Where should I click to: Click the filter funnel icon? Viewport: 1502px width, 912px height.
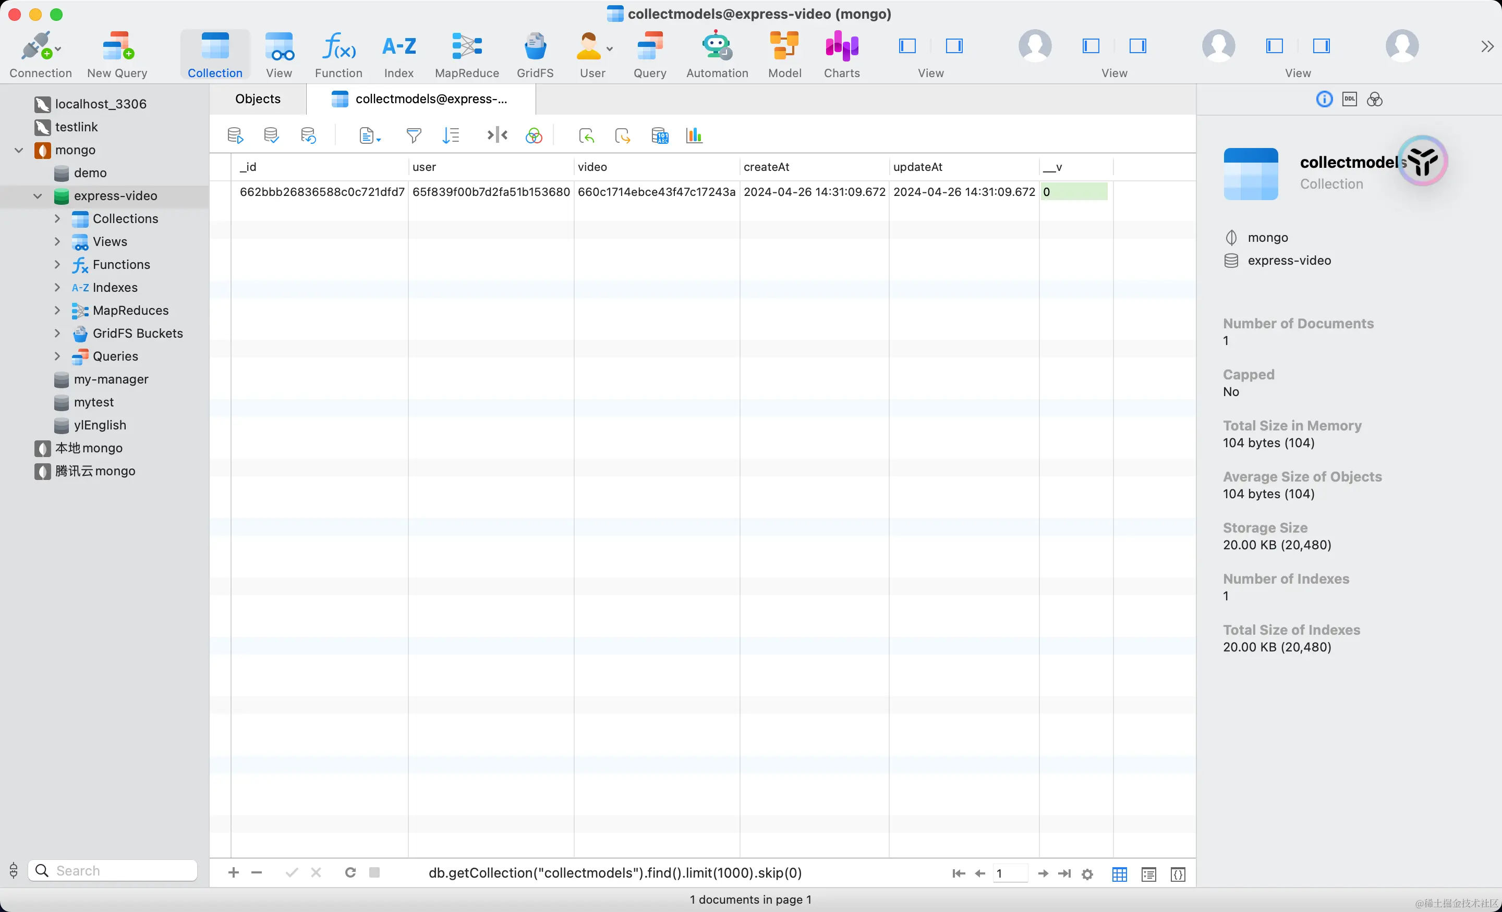tap(413, 135)
